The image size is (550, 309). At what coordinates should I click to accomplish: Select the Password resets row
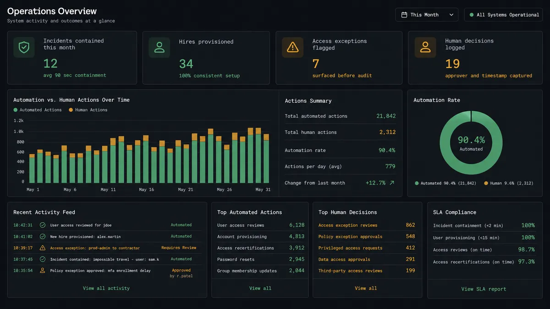tap(261, 260)
